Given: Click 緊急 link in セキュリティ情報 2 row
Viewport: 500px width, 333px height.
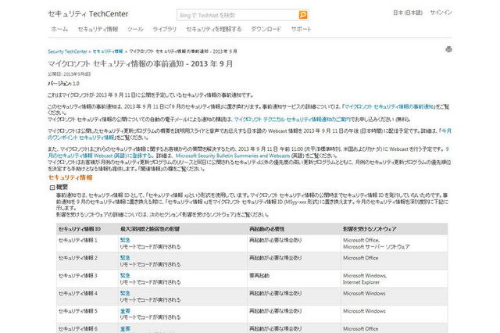Looking at the screenshot, I should 125,258.
